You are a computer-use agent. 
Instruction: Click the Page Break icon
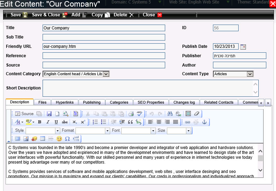76,139
